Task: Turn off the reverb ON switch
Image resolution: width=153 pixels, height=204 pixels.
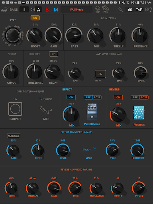Action: coord(118,97)
